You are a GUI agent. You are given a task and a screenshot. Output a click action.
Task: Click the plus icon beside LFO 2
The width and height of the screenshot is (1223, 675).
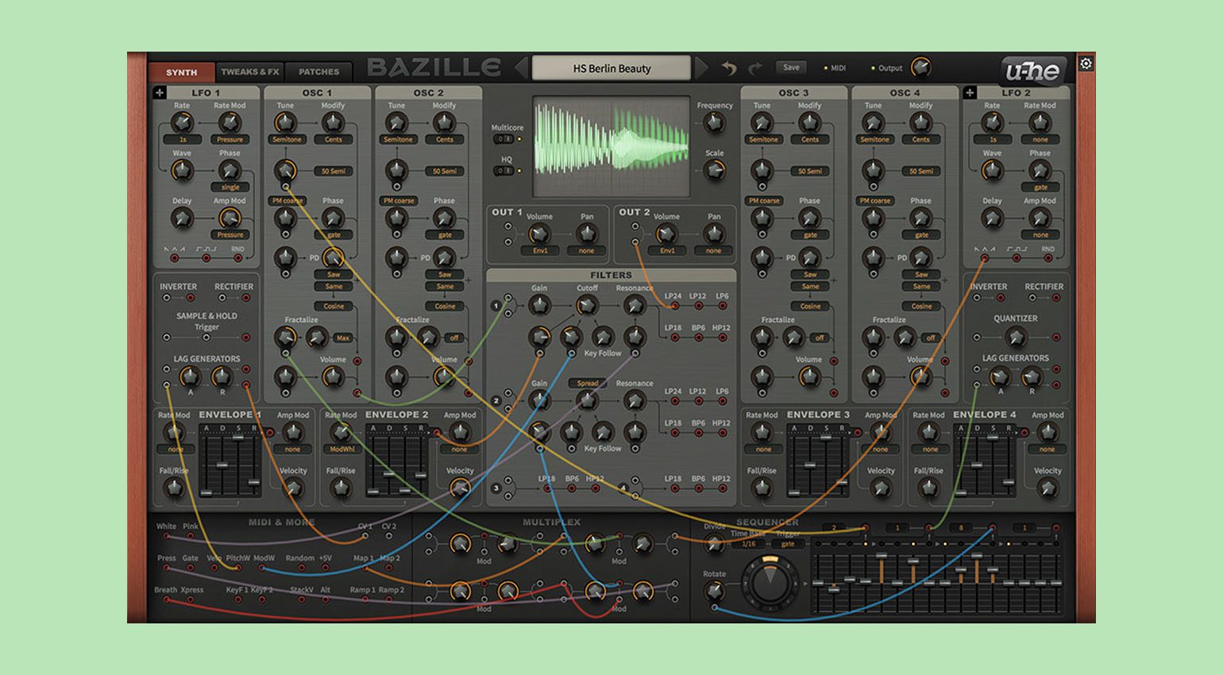point(970,93)
